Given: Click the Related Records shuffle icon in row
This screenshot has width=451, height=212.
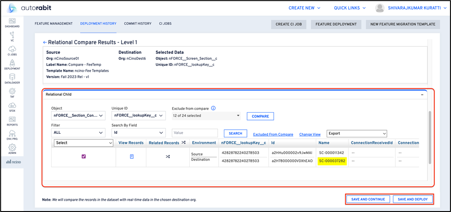Looking at the screenshot, I should point(168,156).
